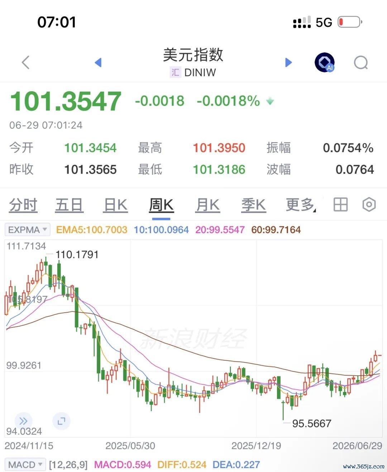387x472 pixels.
Task: Switch to the 分时 tab
Action: [x=23, y=205]
